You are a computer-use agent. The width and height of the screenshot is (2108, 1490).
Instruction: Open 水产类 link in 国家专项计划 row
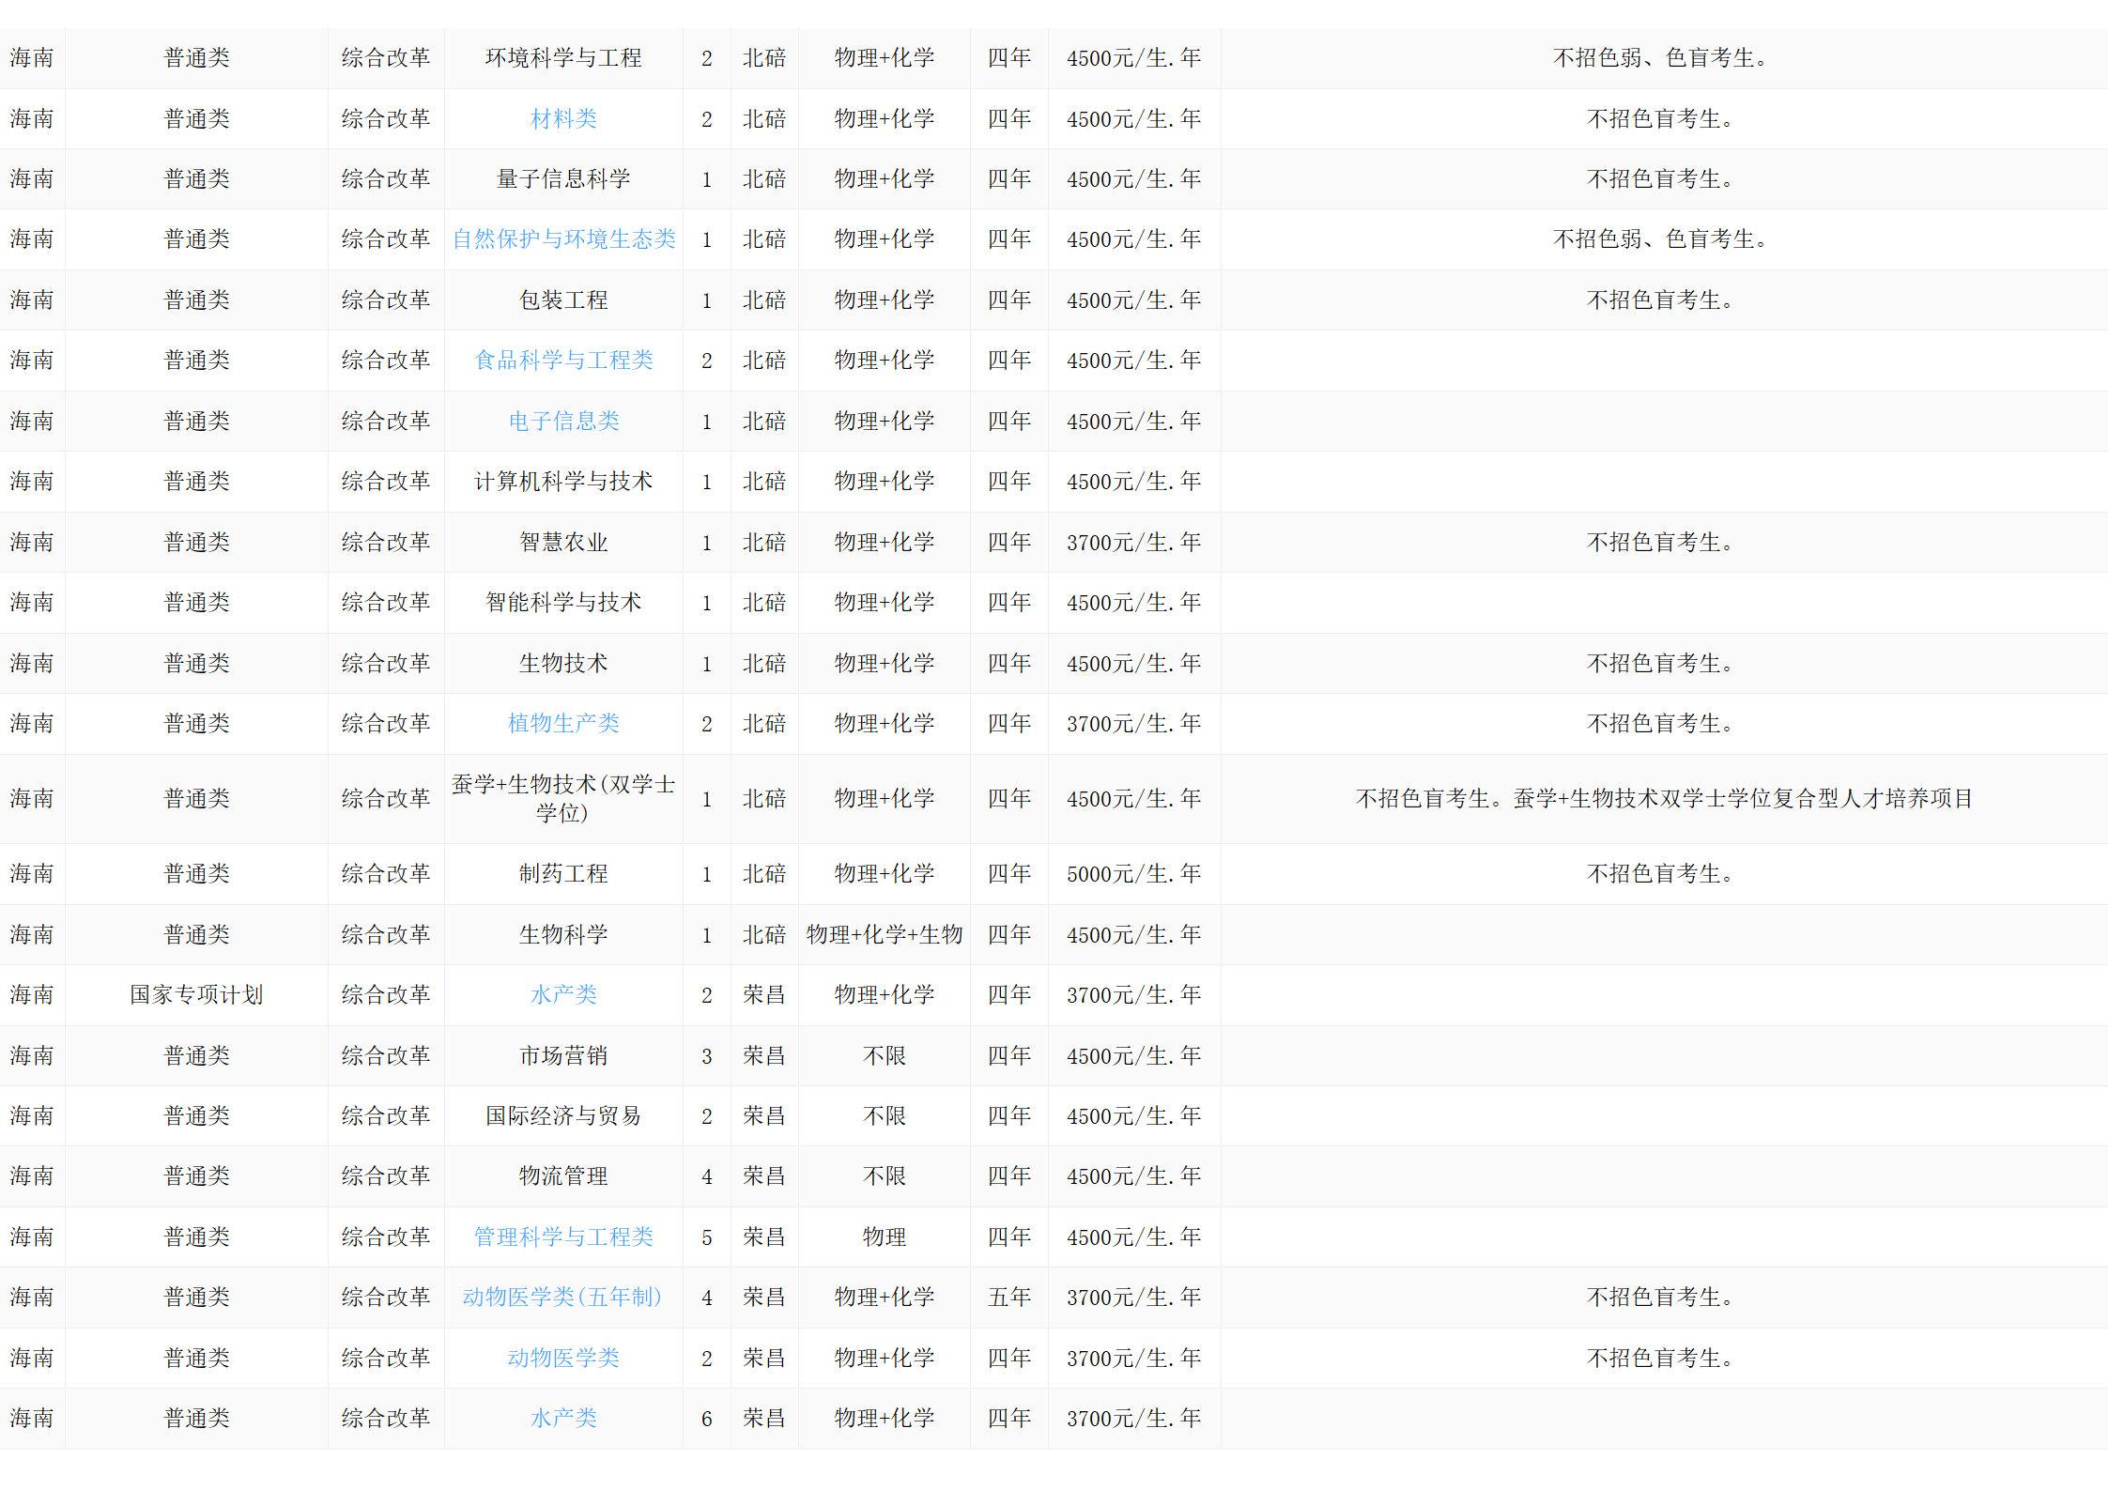pyautogui.click(x=563, y=995)
